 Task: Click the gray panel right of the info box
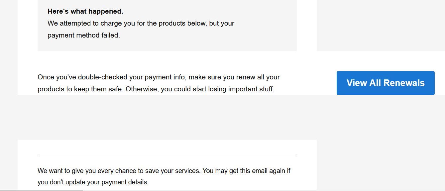tap(381, 25)
